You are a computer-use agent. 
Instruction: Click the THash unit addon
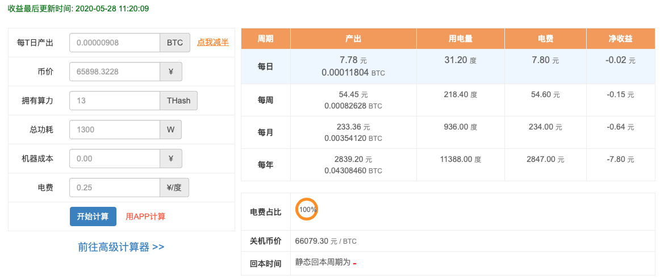[x=179, y=101]
